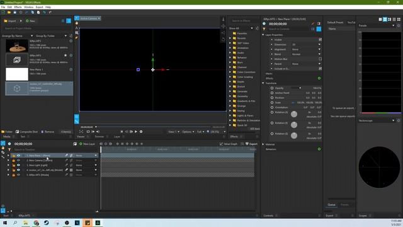
Task: Expand the Distort effects folder
Action: point(230,87)
